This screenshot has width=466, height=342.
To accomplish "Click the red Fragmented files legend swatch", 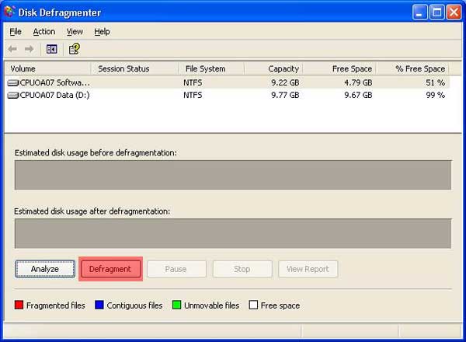I will (x=19, y=305).
